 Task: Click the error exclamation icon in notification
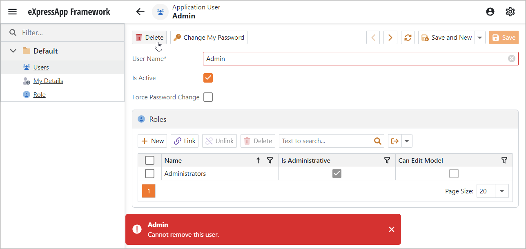point(137,229)
